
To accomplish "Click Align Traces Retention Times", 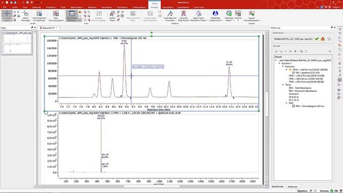I will 199,16.
